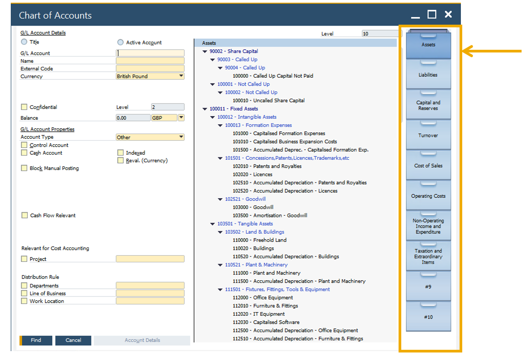The image size is (525, 361).
Task: Open the #10 drawer
Action: tap(428, 317)
